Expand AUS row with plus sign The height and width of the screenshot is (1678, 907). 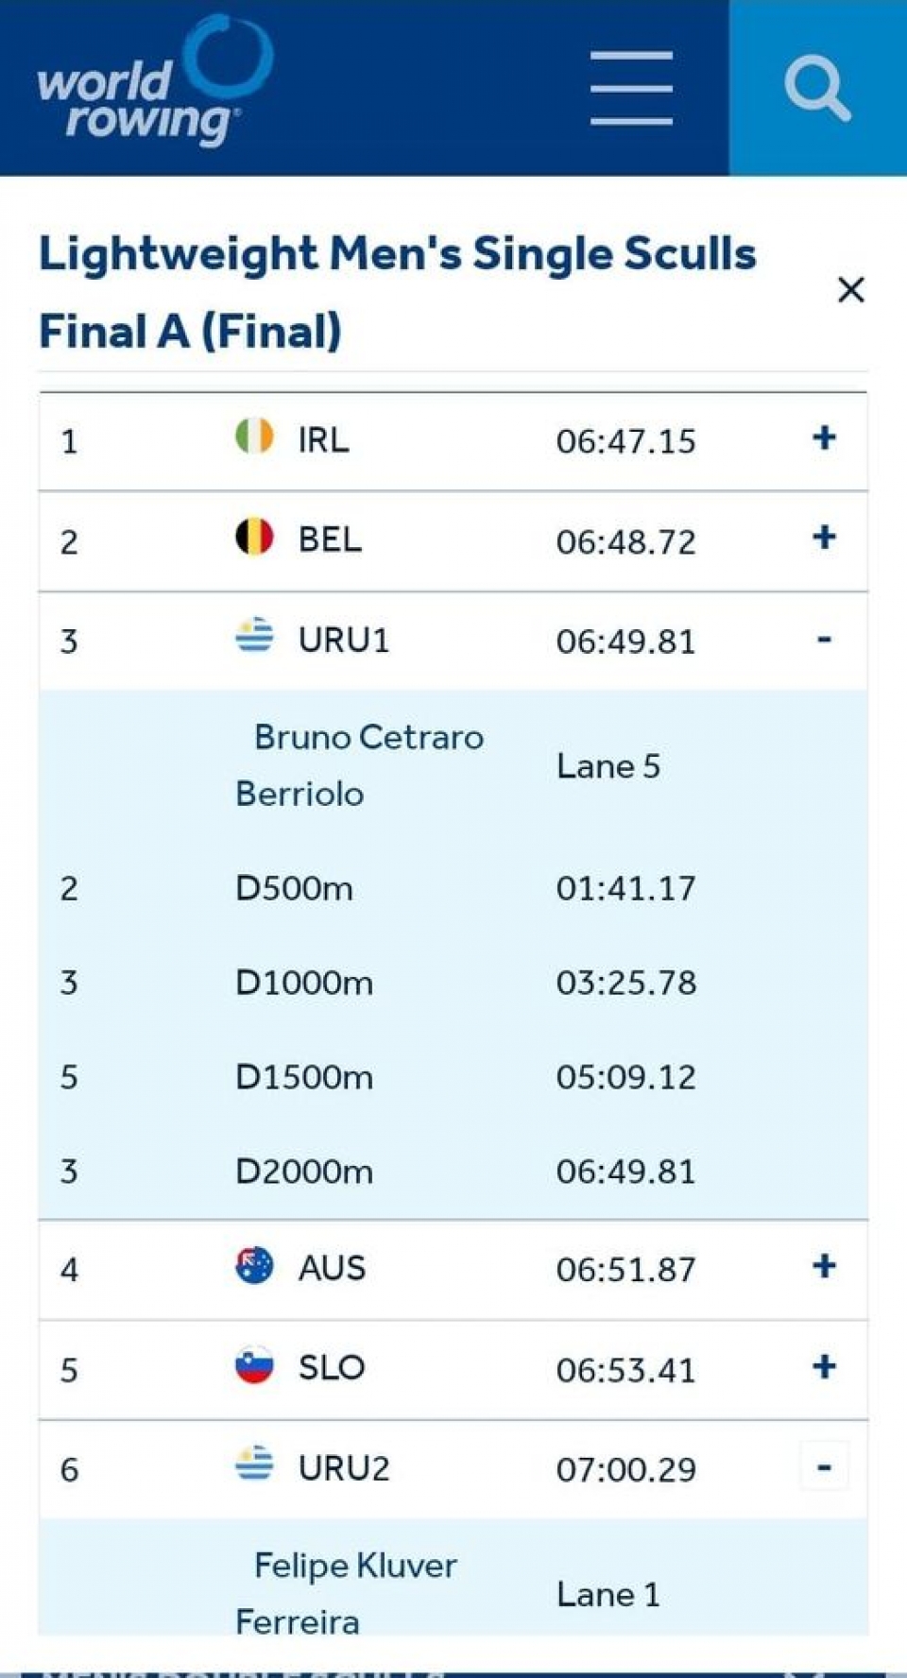coord(824,1266)
